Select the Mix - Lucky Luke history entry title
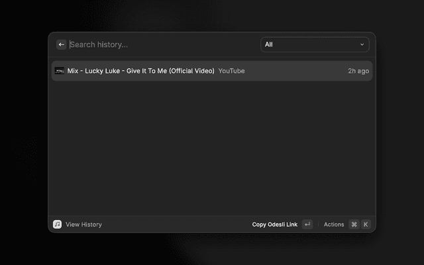This screenshot has width=424, height=265. tap(140, 71)
